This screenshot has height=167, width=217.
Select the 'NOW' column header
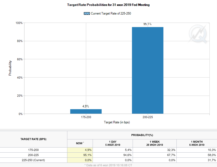click(x=80, y=143)
